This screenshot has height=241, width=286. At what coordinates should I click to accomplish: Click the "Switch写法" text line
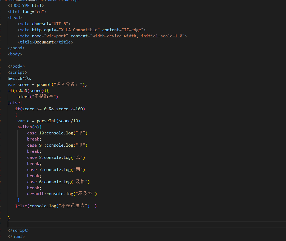(x=20, y=78)
